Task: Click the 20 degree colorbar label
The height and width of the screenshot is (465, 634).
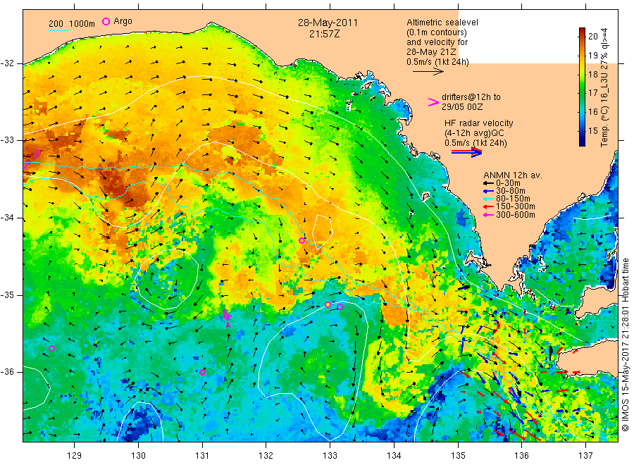Action: 592,37
